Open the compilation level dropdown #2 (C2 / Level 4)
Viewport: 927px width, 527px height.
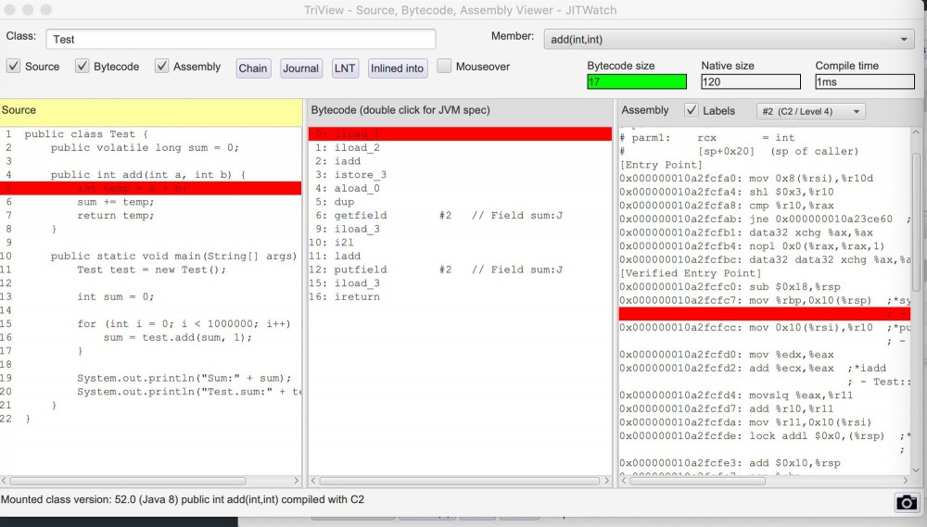click(x=810, y=111)
